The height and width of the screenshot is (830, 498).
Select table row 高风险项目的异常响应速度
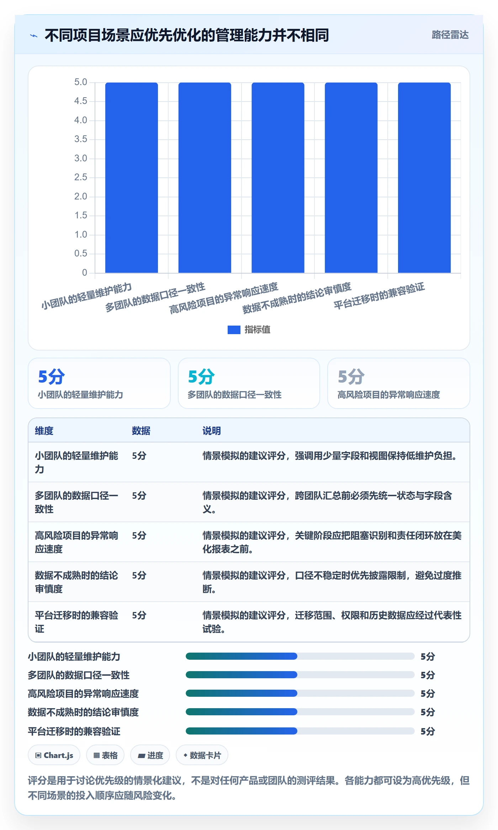click(x=249, y=542)
